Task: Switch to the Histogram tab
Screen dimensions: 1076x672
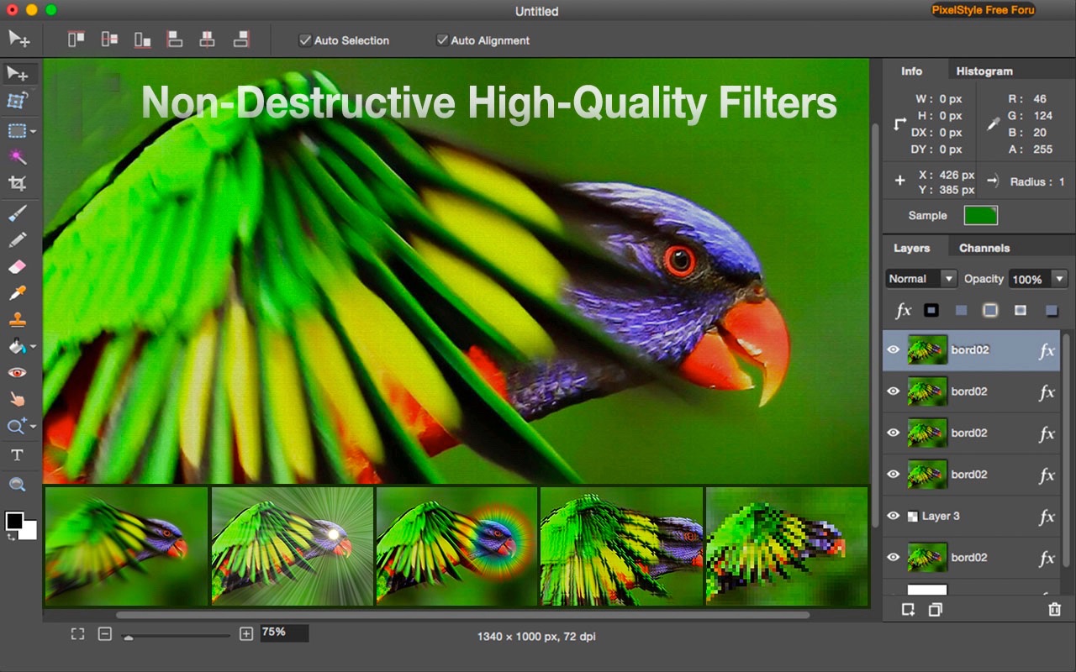Action: [x=984, y=71]
